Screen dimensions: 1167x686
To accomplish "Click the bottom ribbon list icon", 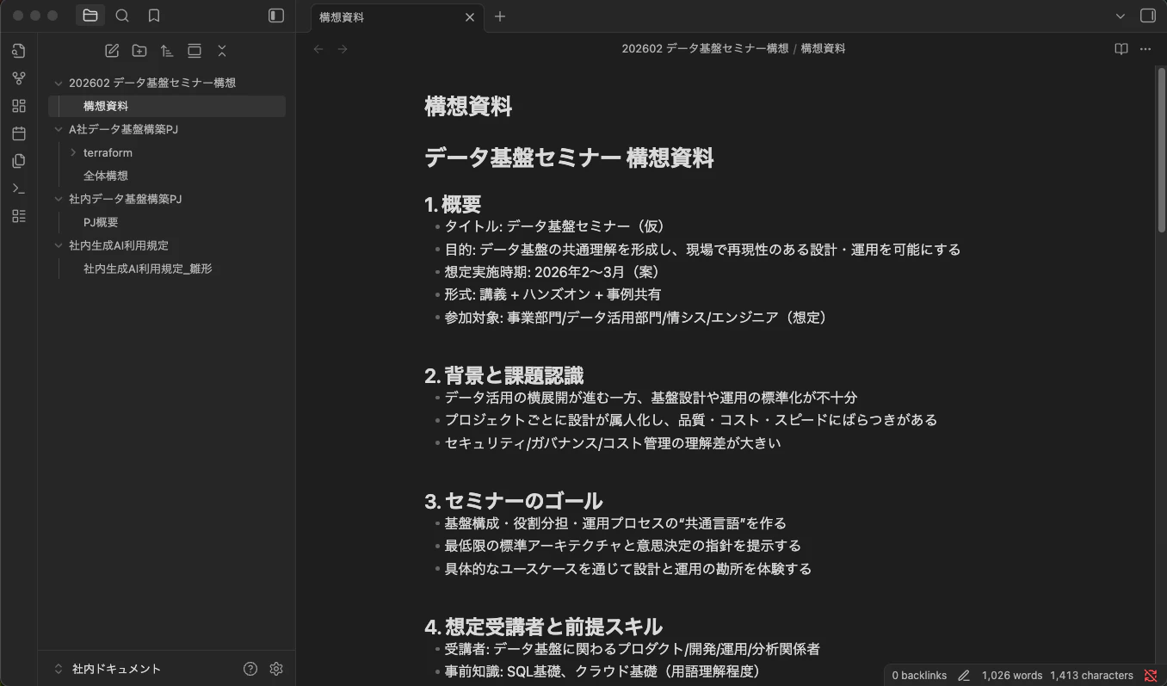I will (x=19, y=216).
